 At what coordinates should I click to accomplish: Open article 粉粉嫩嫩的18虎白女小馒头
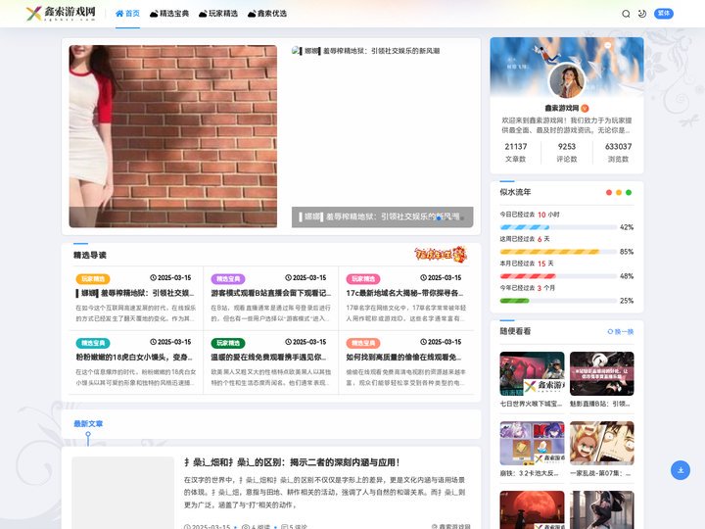(134, 358)
